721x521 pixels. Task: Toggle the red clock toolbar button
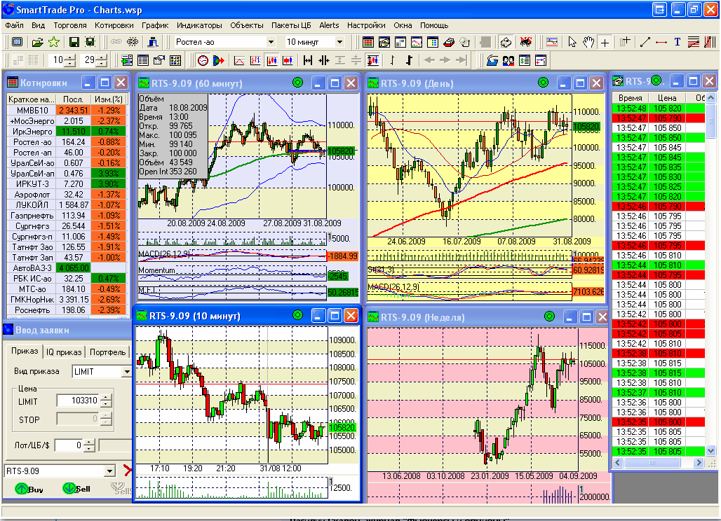pyautogui.click(x=203, y=60)
